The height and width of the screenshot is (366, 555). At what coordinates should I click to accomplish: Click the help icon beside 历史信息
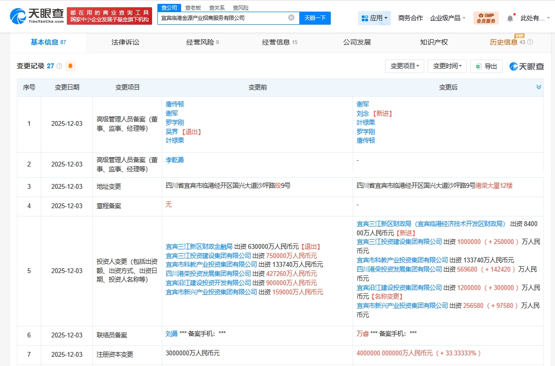pyautogui.click(x=530, y=42)
